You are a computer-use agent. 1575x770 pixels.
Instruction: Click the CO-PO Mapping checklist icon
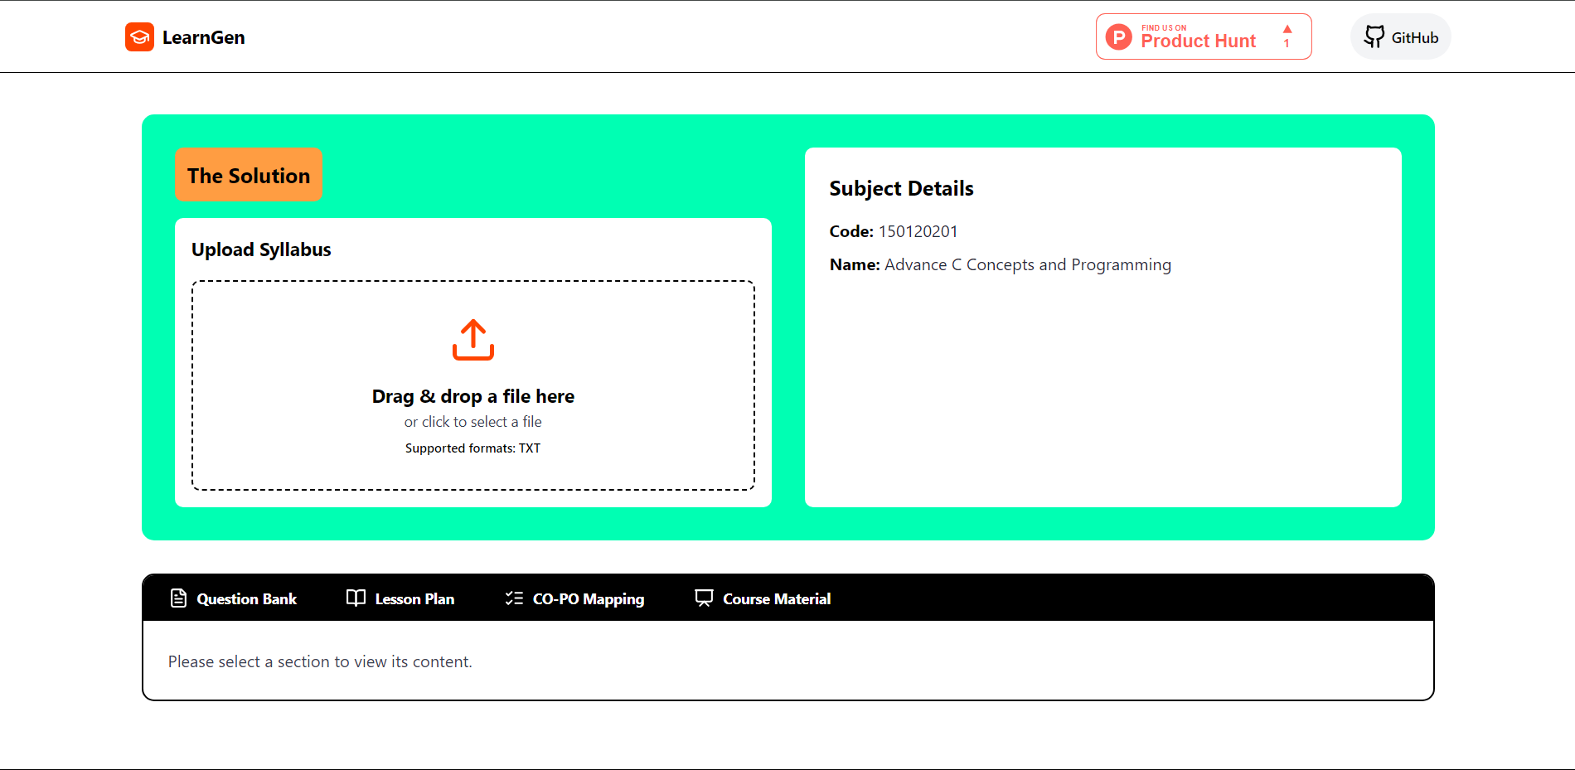coord(514,598)
